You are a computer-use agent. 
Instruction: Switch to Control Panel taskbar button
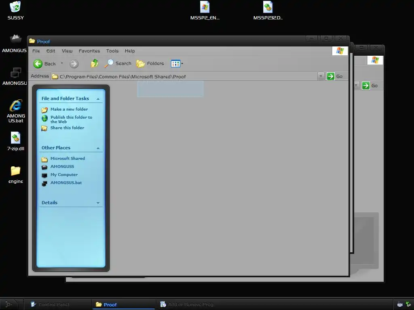point(57,304)
